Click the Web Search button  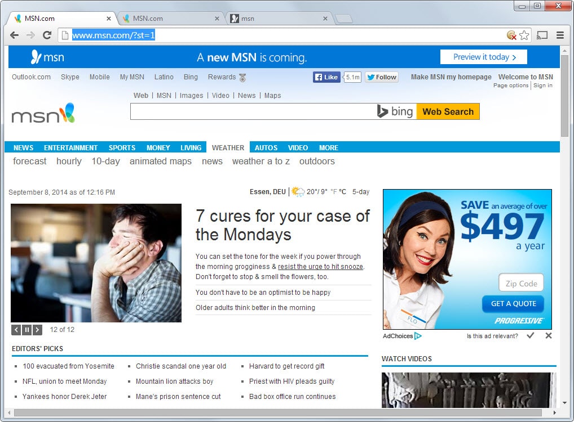(x=448, y=111)
